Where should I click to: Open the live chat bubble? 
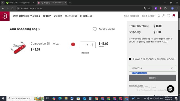point(170,89)
